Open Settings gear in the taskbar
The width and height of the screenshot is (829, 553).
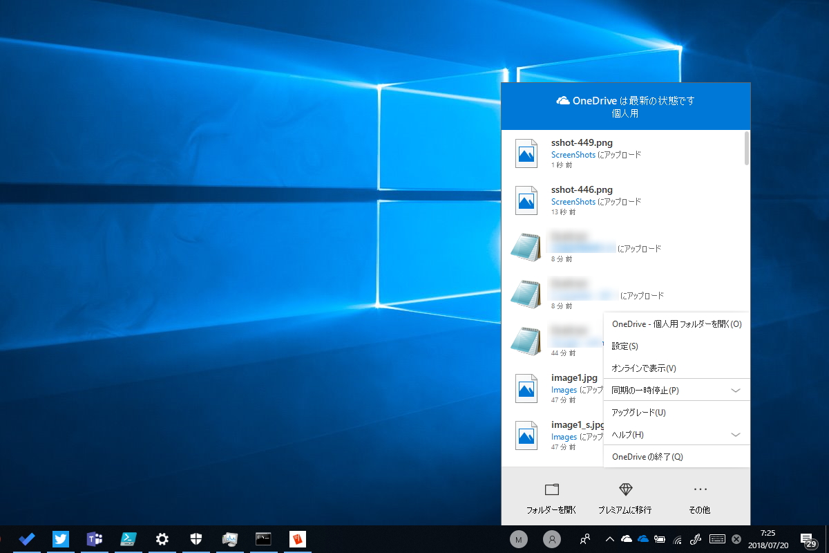coord(162,539)
